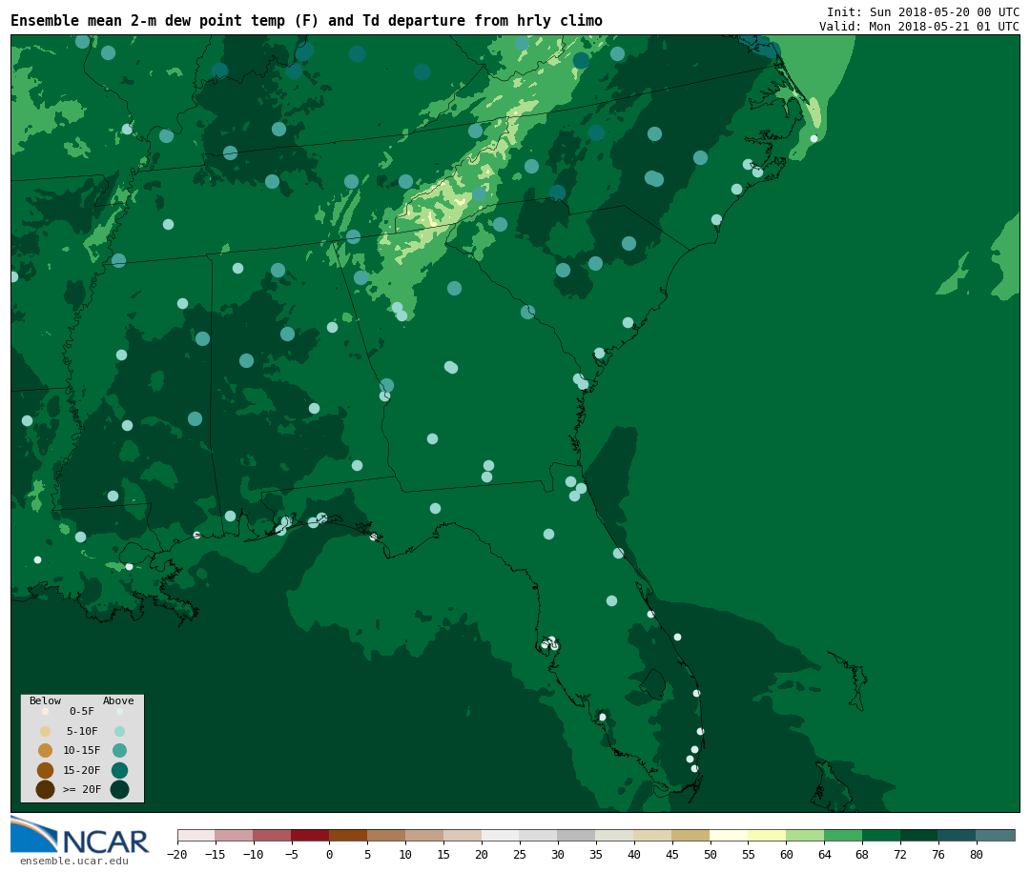Click the tan colorbar segment after 45
The height and width of the screenshot is (872, 1030).
click(x=690, y=836)
